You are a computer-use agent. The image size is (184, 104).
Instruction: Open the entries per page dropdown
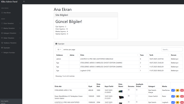[59, 49]
